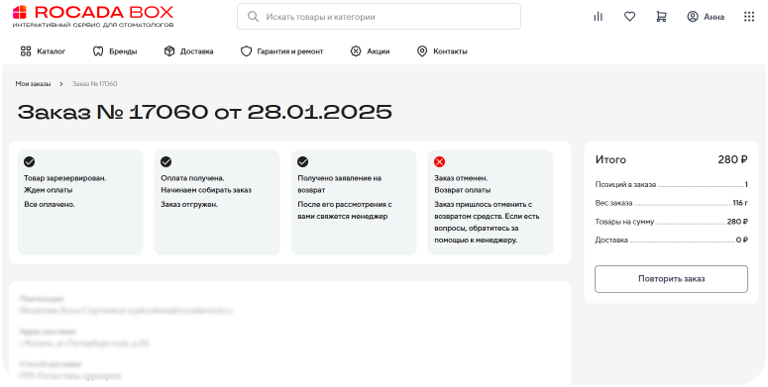Click the checkmark on Получено заявление на возврат card
Screen dimensions: 768x387
click(x=302, y=162)
